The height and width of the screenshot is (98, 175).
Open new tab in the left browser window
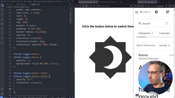pos(121,2)
